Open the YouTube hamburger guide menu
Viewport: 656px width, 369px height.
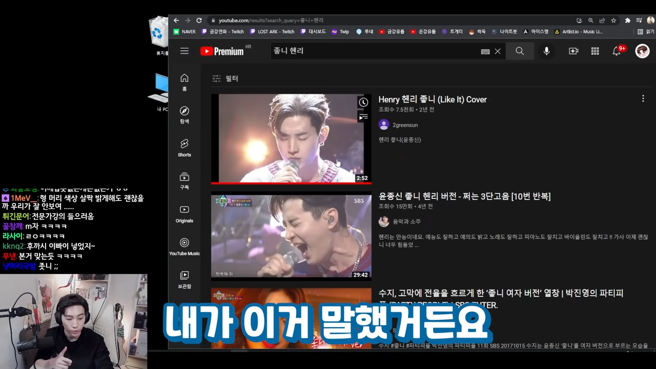[184, 51]
